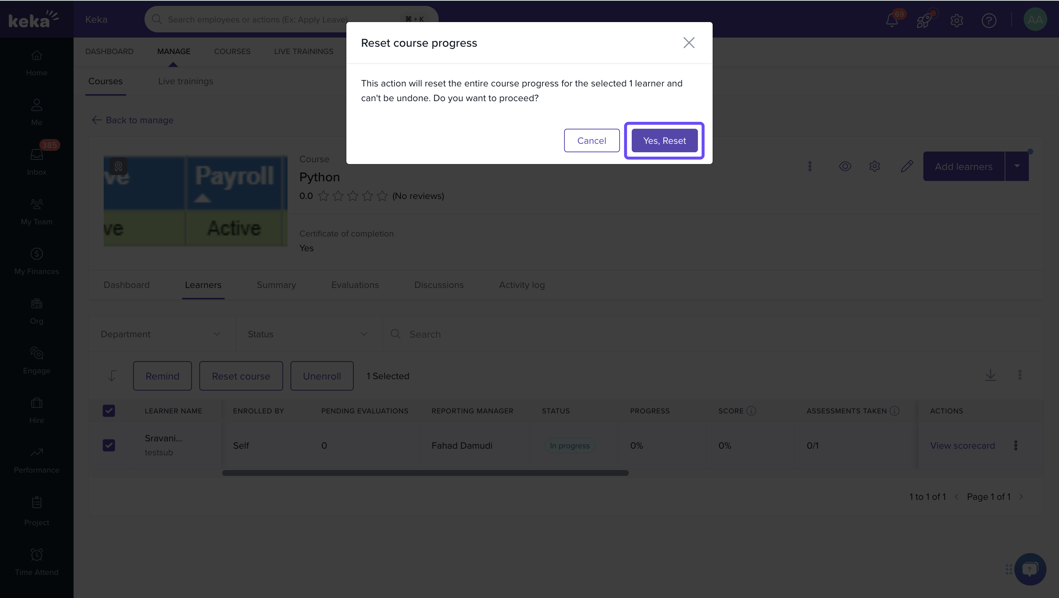Click the pencil edit course icon
The width and height of the screenshot is (1059, 598).
click(906, 166)
